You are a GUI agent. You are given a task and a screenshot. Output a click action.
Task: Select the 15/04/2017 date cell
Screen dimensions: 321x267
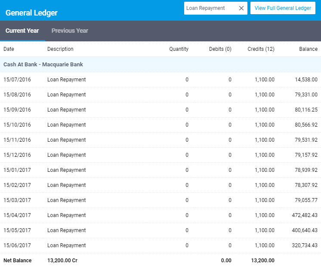(x=17, y=215)
